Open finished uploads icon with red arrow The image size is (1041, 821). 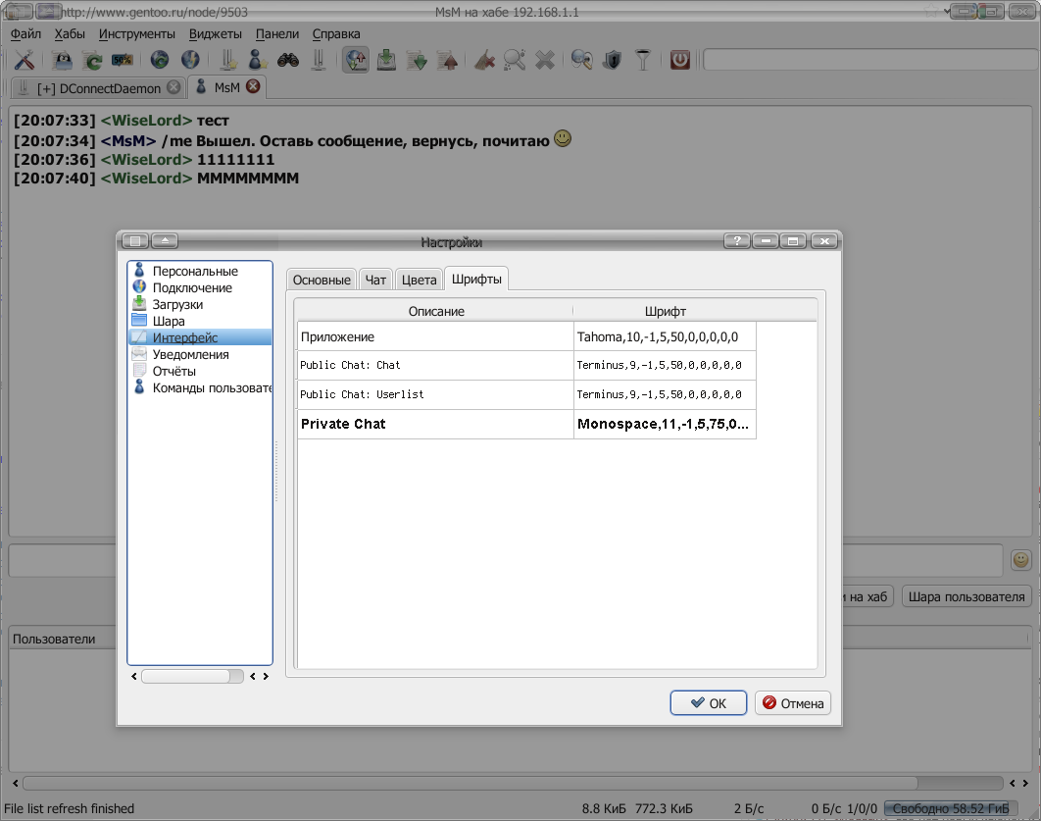[x=448, y=60]
